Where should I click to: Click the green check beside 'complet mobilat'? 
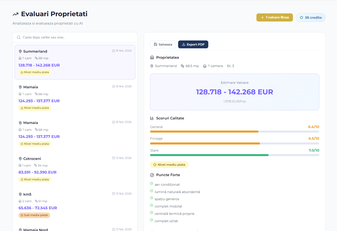(x=152, y=206)
